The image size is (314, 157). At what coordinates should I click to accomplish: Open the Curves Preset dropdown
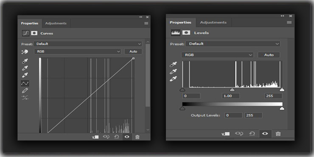coord(88,44)
